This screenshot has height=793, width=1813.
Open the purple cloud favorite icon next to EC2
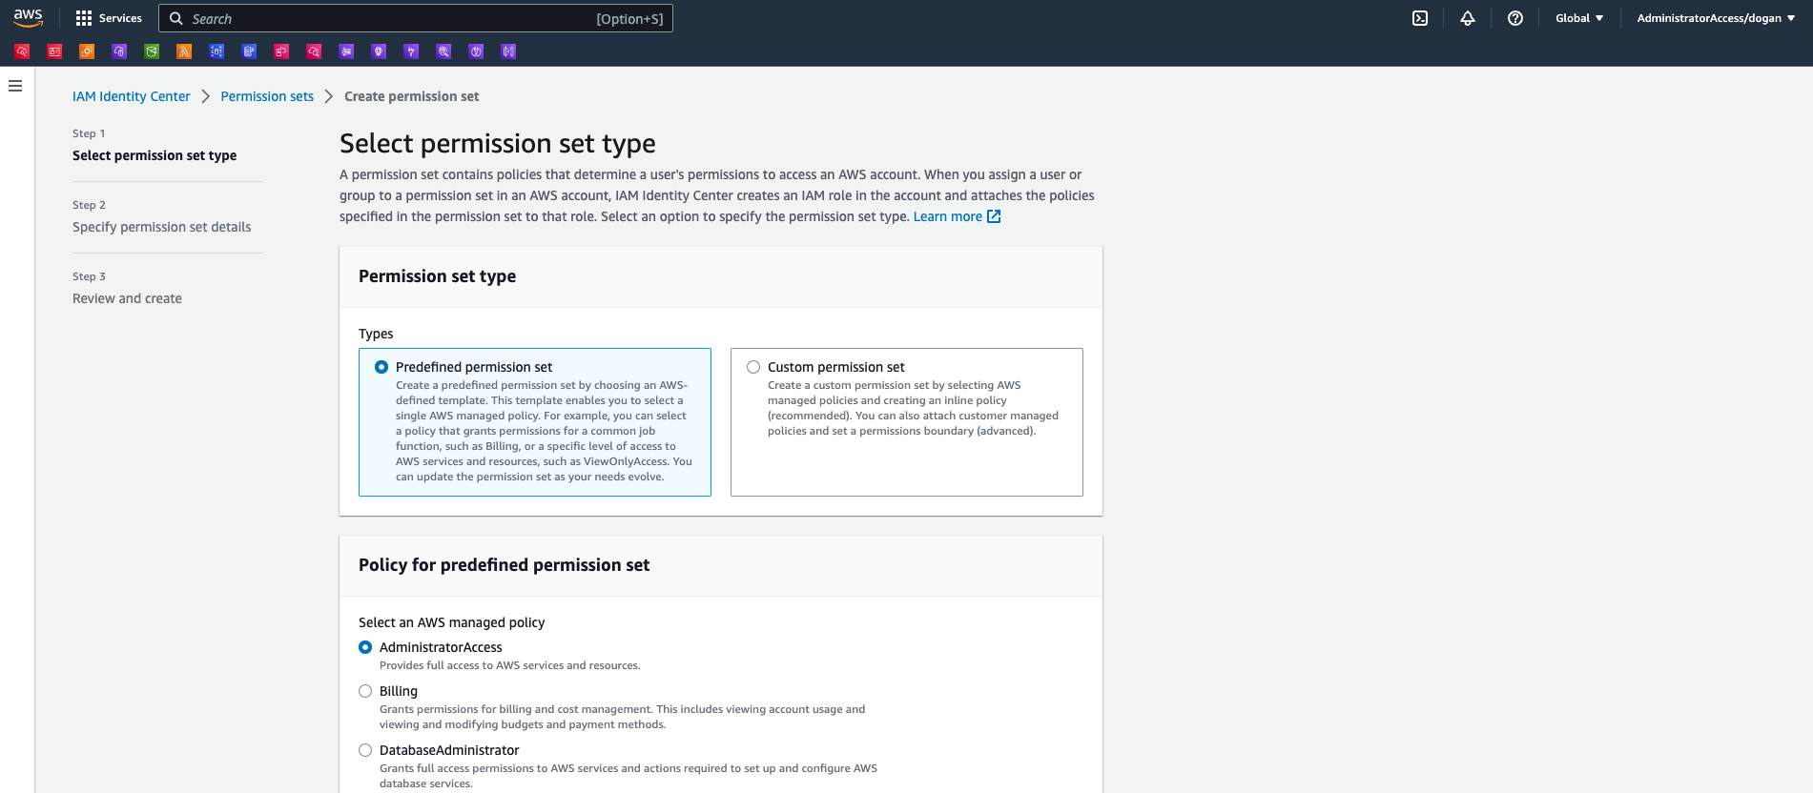coord(119,51)
